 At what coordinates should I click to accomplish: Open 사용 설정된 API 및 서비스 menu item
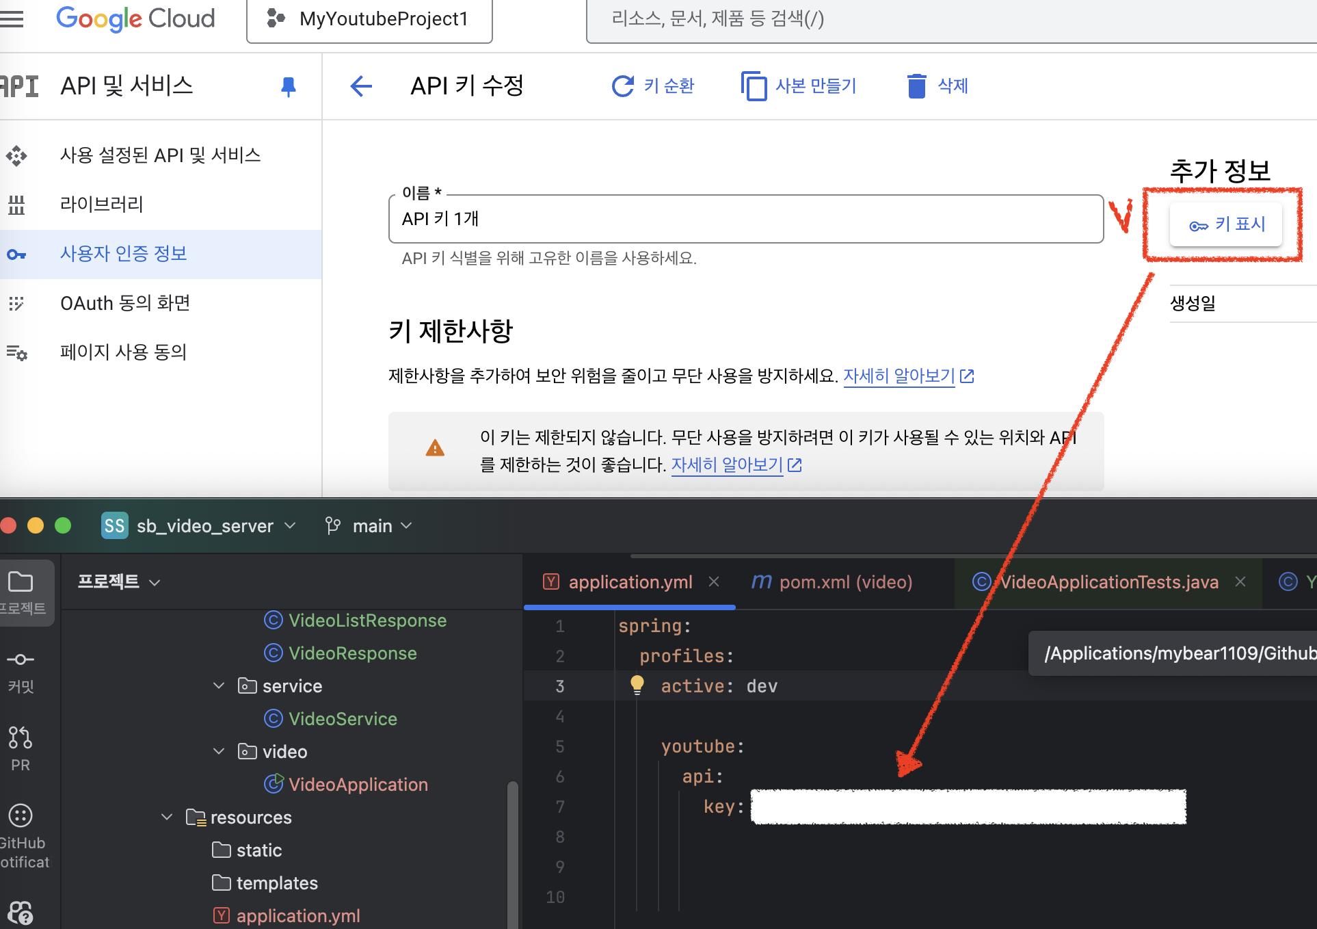click(x=161, y=155)
